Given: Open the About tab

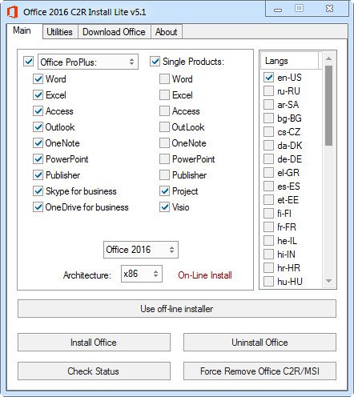Looking at the screenshot, I should tap(166, 32).
